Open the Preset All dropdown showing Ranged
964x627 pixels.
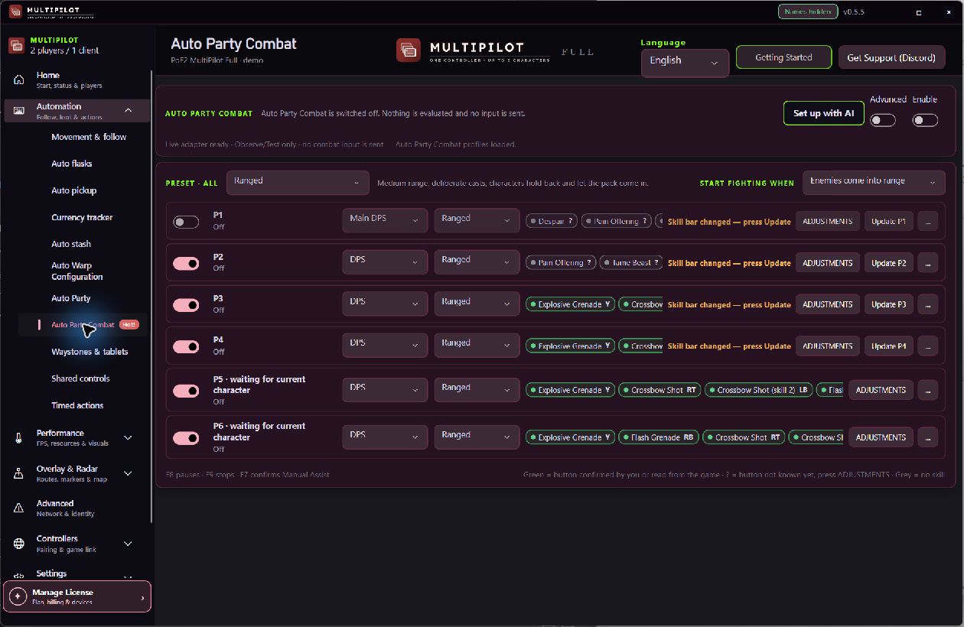(298, 183)
